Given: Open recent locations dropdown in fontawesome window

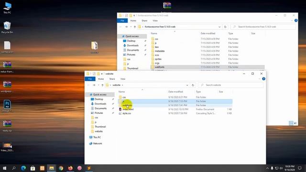Looking at the screenshot, I should point(131,27).
